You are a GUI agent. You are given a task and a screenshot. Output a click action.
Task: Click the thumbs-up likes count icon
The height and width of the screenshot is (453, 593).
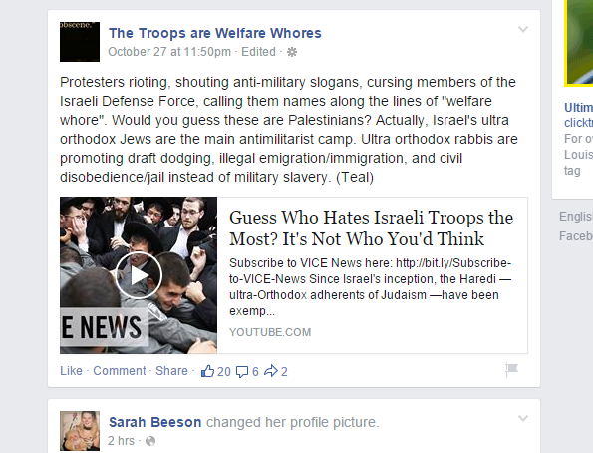click(x=207, y=371)
